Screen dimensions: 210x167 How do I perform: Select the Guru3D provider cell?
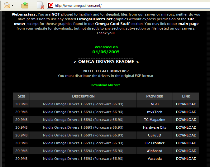[155, 135]
